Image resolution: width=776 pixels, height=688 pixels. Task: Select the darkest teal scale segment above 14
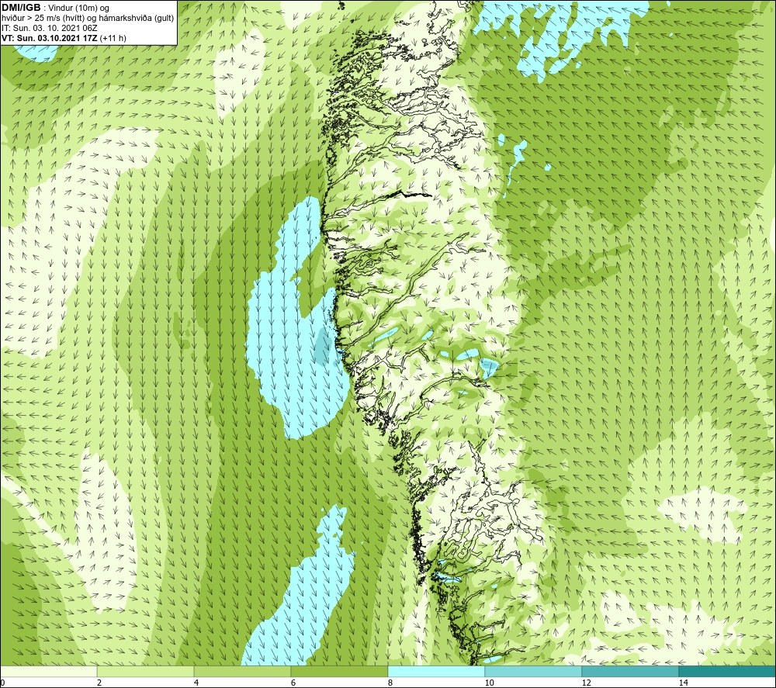[x=728, y=672]
